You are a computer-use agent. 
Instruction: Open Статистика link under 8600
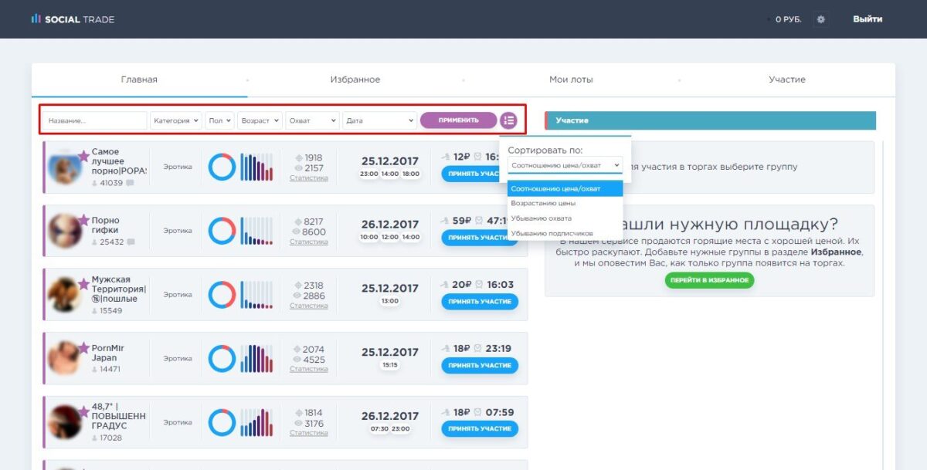309,242
